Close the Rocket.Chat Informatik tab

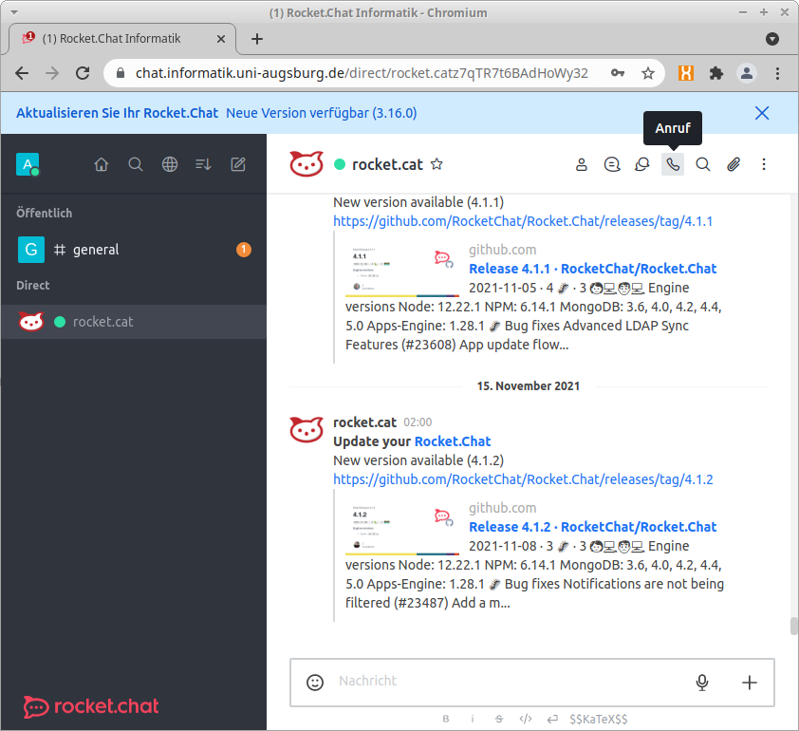[221, 39]
